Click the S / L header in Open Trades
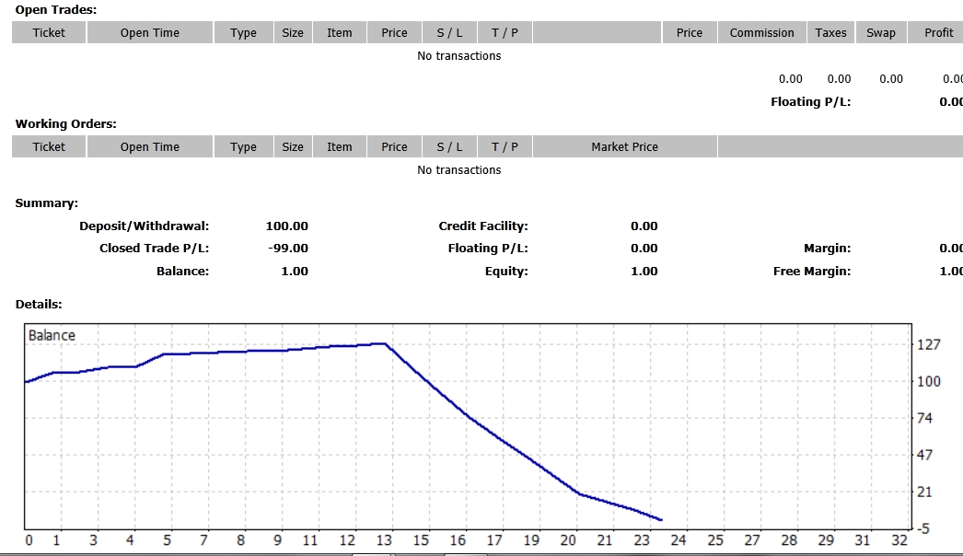 pos(449,32)
